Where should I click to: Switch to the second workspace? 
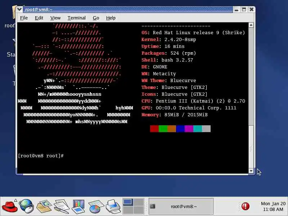point(139,202)
